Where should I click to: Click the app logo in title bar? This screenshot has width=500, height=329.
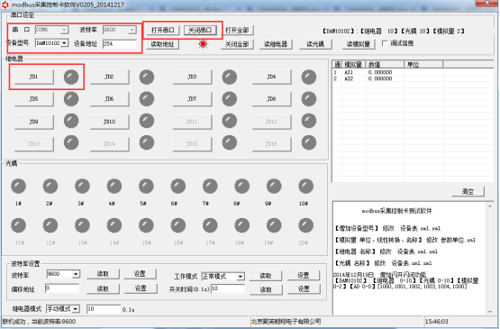(5, 5)
